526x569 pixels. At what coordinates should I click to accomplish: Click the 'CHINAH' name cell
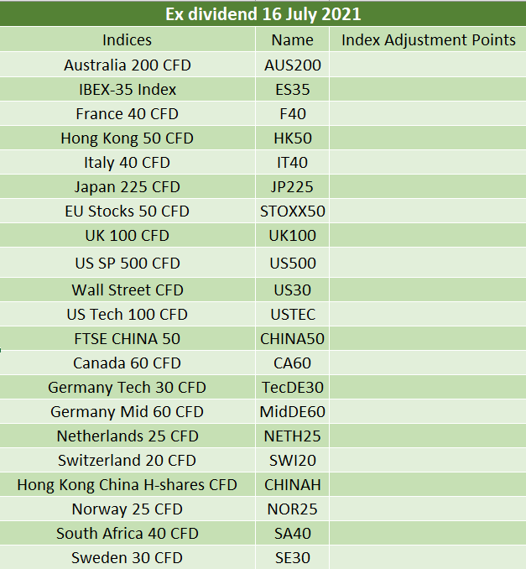pyautogui.click(x=293, y=484)
